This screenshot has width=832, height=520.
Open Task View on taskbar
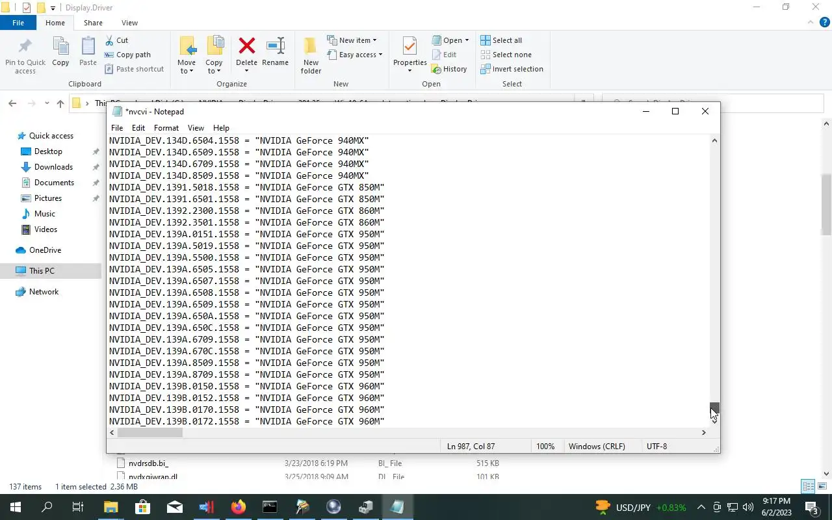pyautogui.click(x=78, y=507)
